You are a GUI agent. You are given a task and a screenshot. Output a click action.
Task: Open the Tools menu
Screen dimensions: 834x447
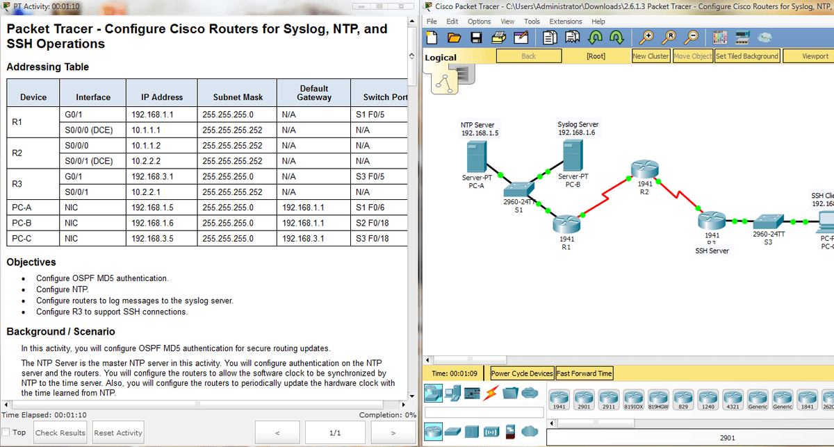tap(532, 22)
